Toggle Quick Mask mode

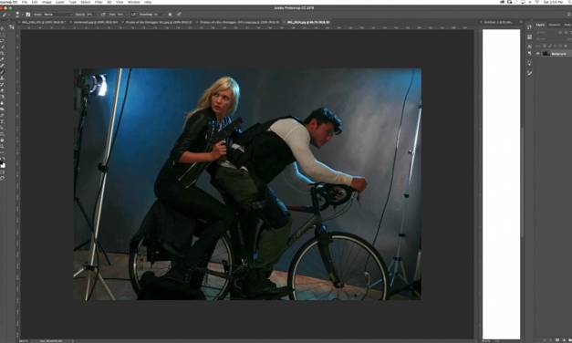3,172
